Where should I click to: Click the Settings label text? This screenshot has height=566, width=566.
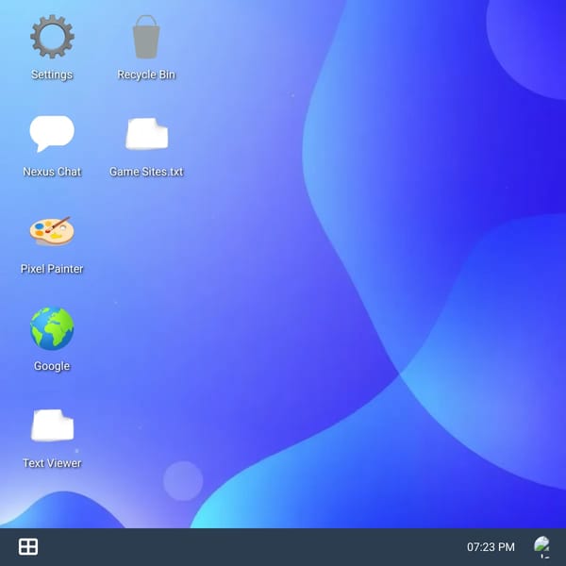(52, 75)
